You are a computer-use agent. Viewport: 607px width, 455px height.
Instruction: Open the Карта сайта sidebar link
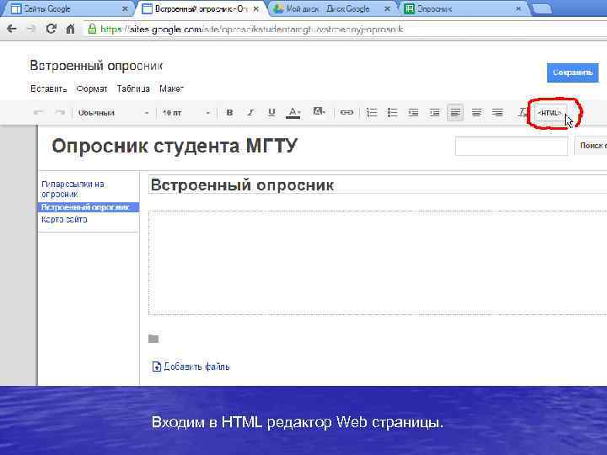coord(64,219)
